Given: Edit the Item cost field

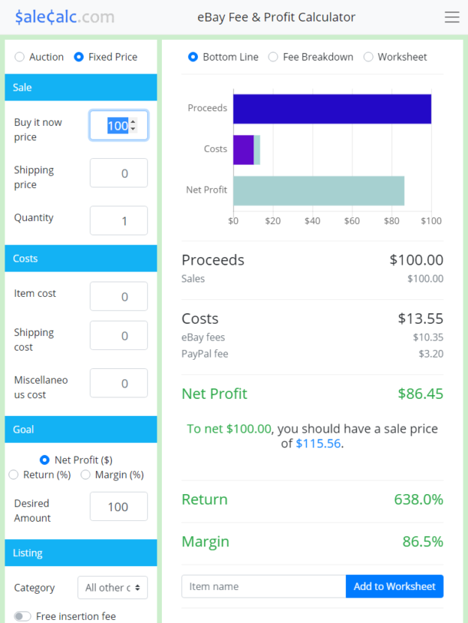Looking at the screenshot, I should click(118, 295).
